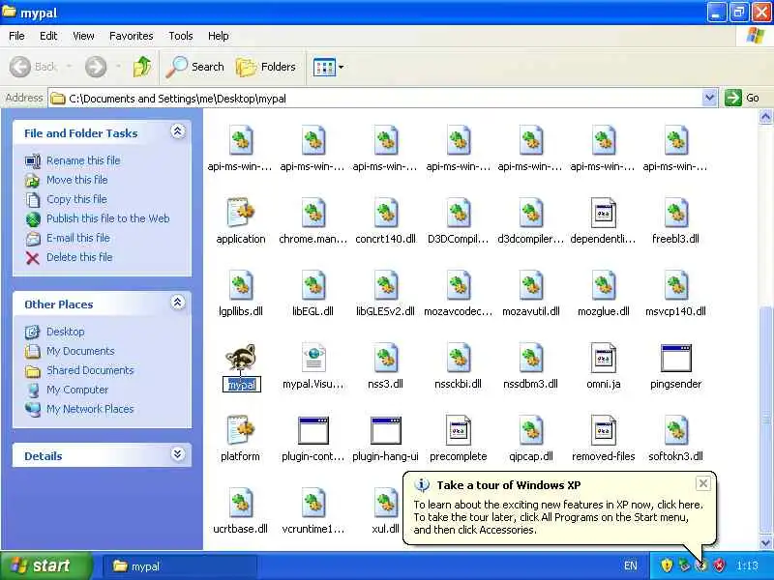Select the pingsender executable icon
The image size is (774, 580).
[x=675, y=358]
